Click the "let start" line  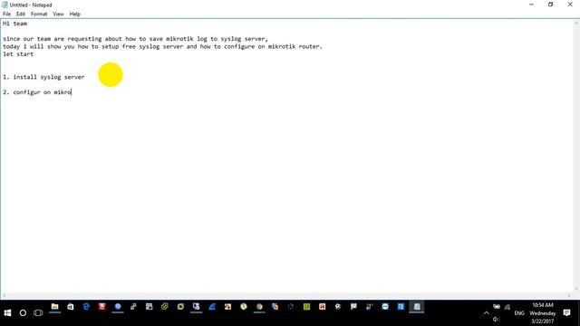point(18,54)
